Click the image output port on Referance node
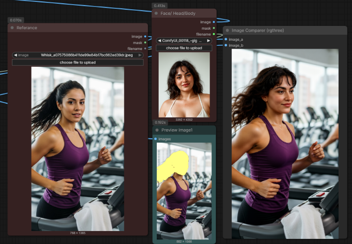Image resolution: width=352 pixels, height=244 pixels. point(145,36)
